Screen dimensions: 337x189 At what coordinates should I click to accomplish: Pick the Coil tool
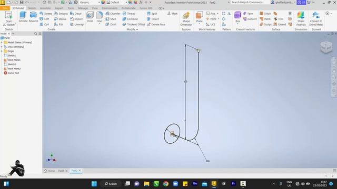point(44,25)
